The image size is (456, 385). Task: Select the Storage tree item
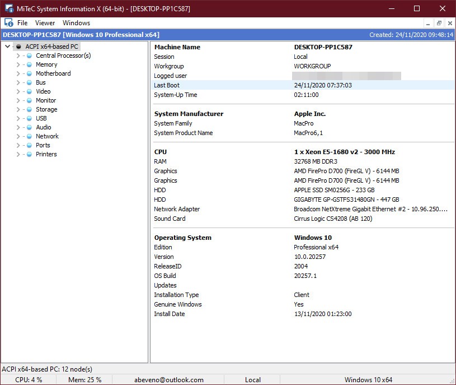(46, 109)
